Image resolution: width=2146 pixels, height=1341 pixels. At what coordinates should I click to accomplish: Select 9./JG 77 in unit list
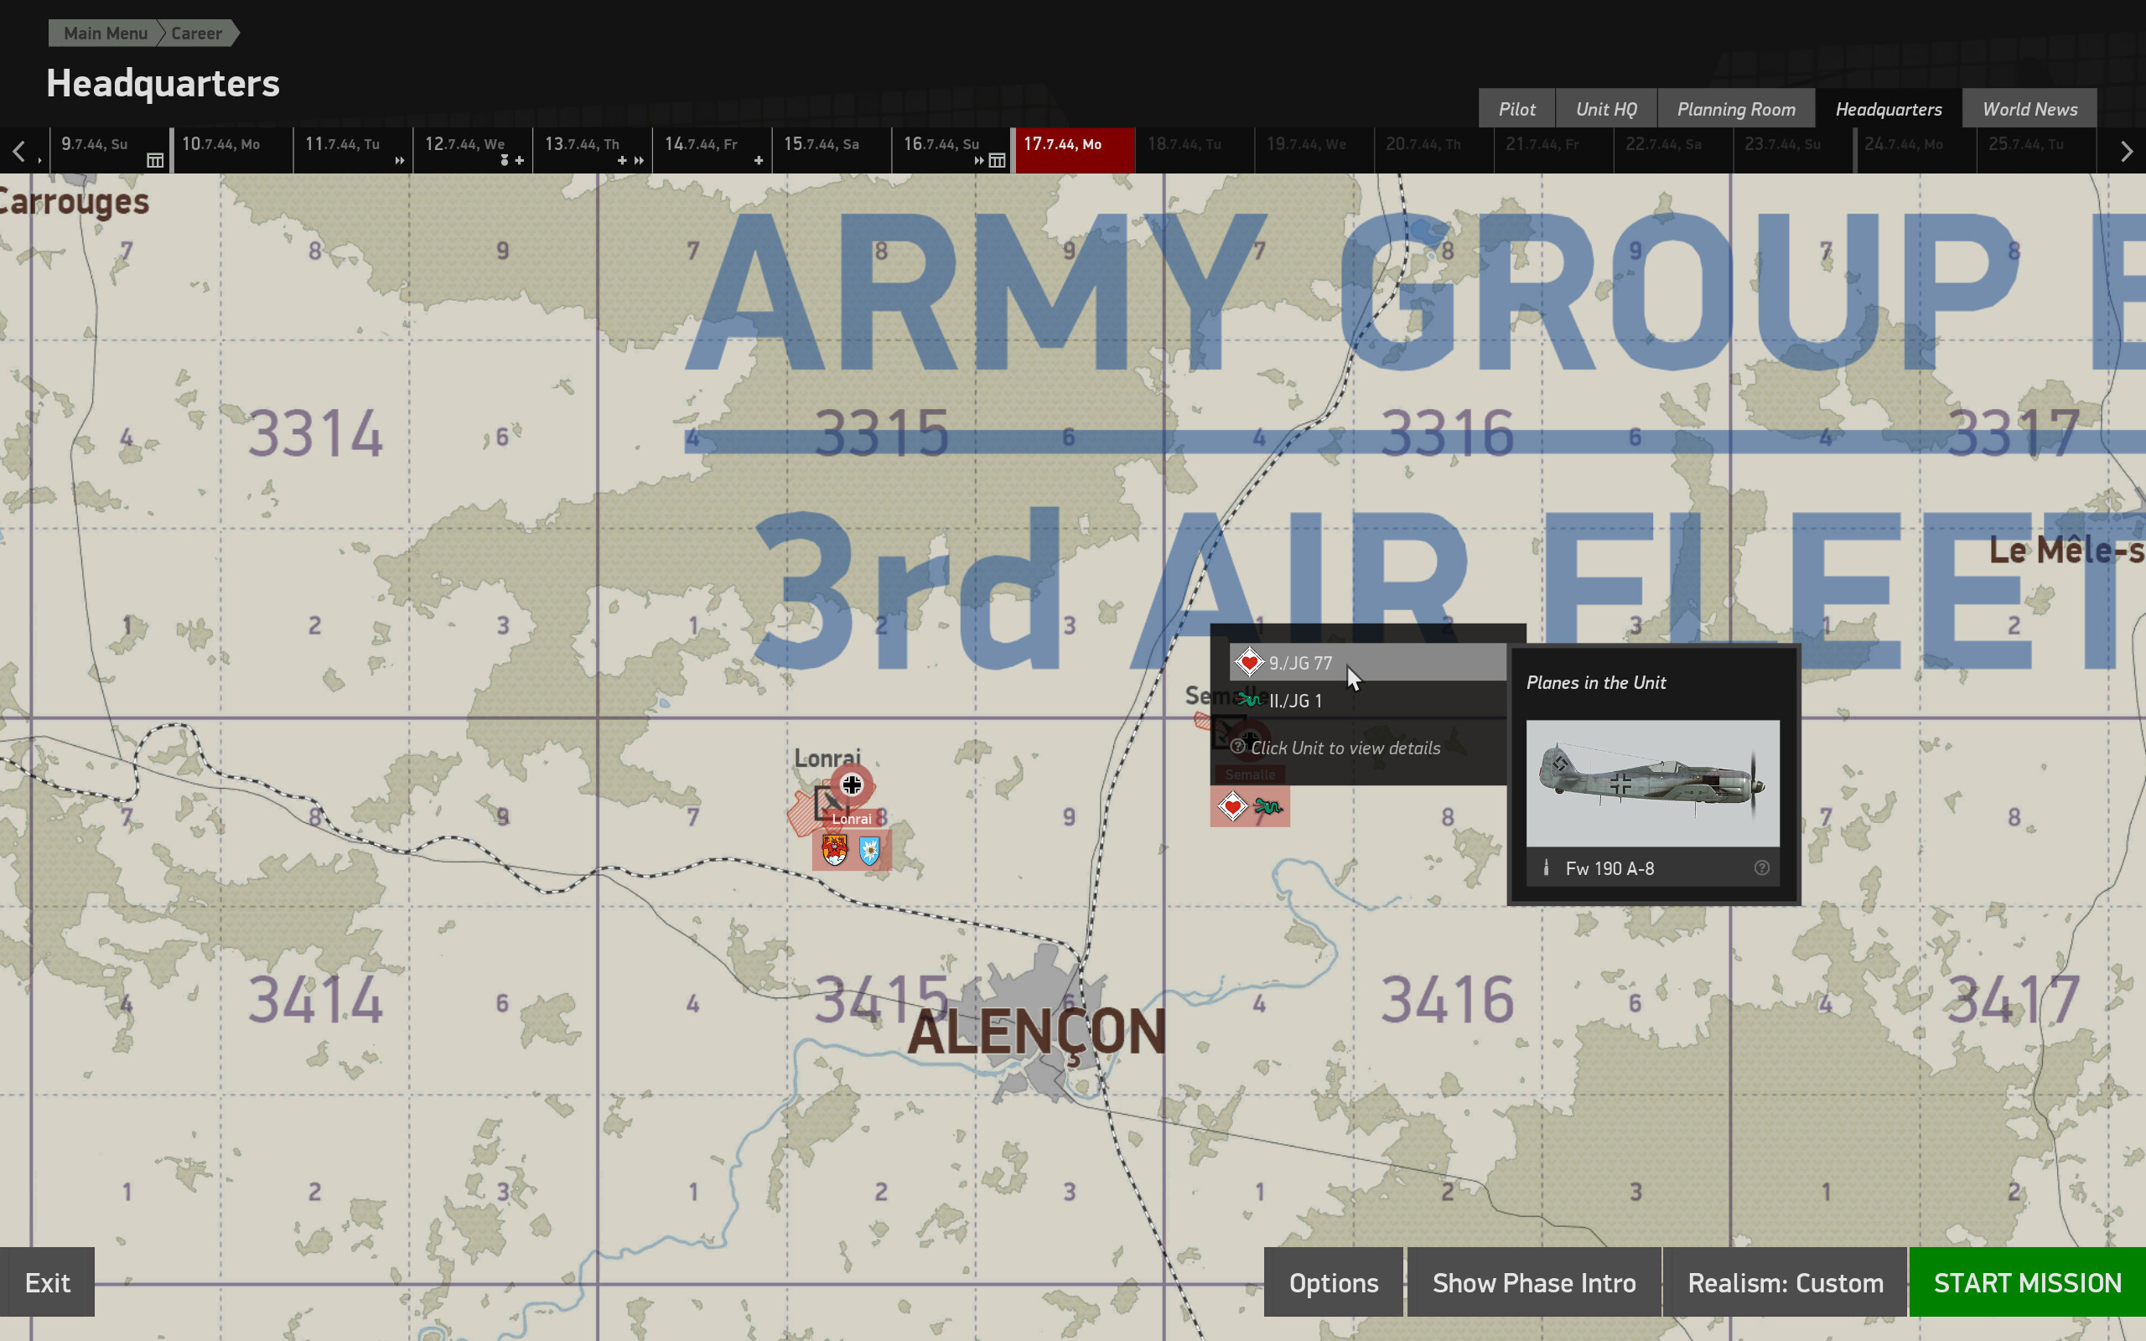tap(1300, 664)
